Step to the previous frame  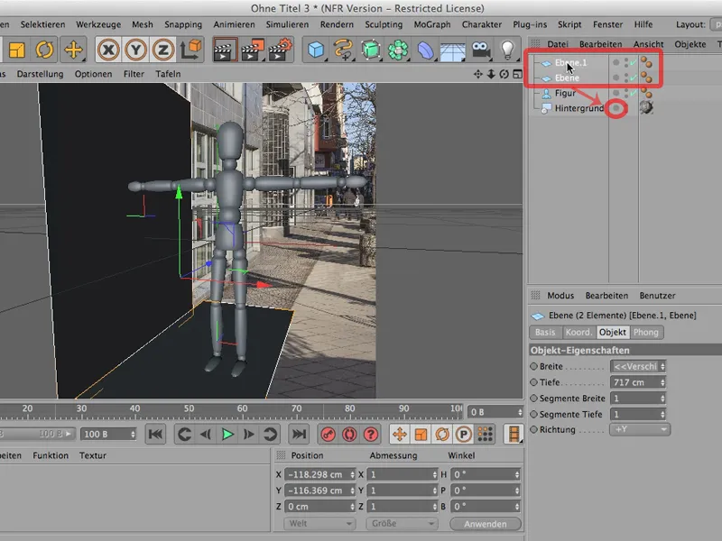(x=206, y=434)
